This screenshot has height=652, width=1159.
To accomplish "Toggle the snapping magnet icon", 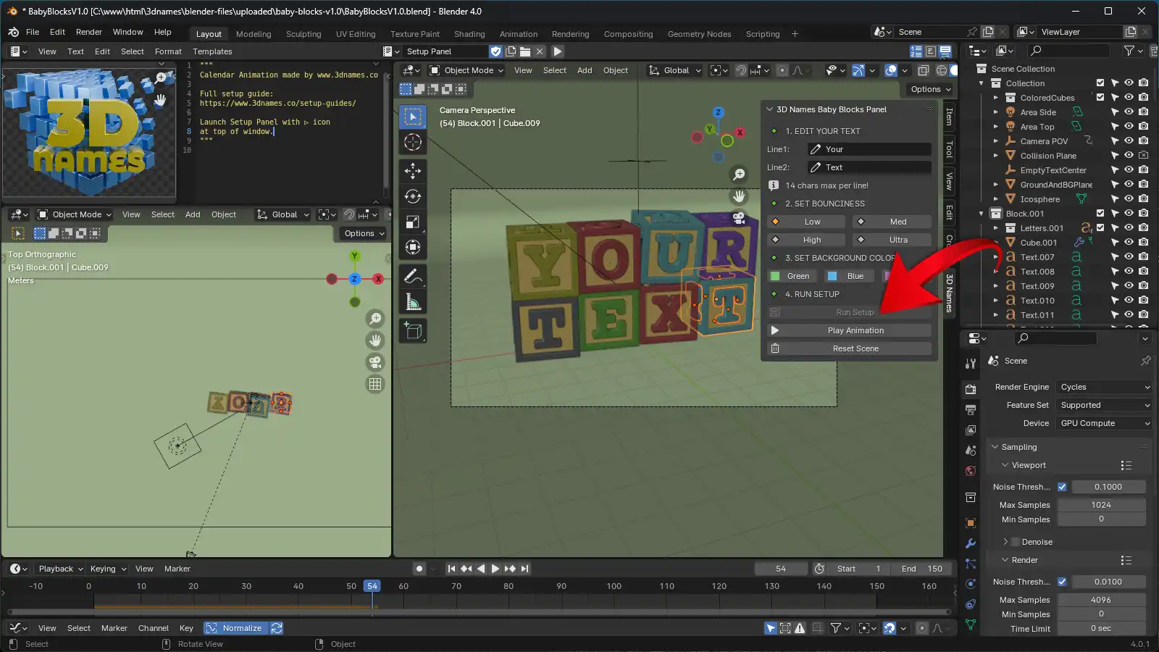I will 740,70.
